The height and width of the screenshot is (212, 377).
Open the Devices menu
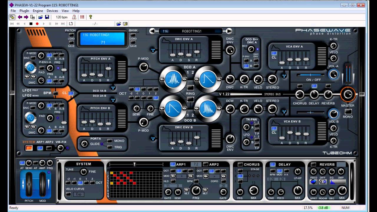(x=52, y=11)
